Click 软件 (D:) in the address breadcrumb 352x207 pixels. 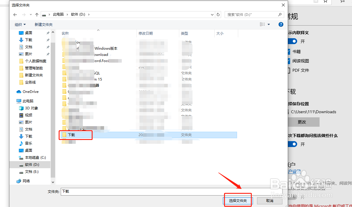pyautogui.click(x=78, y=14)
